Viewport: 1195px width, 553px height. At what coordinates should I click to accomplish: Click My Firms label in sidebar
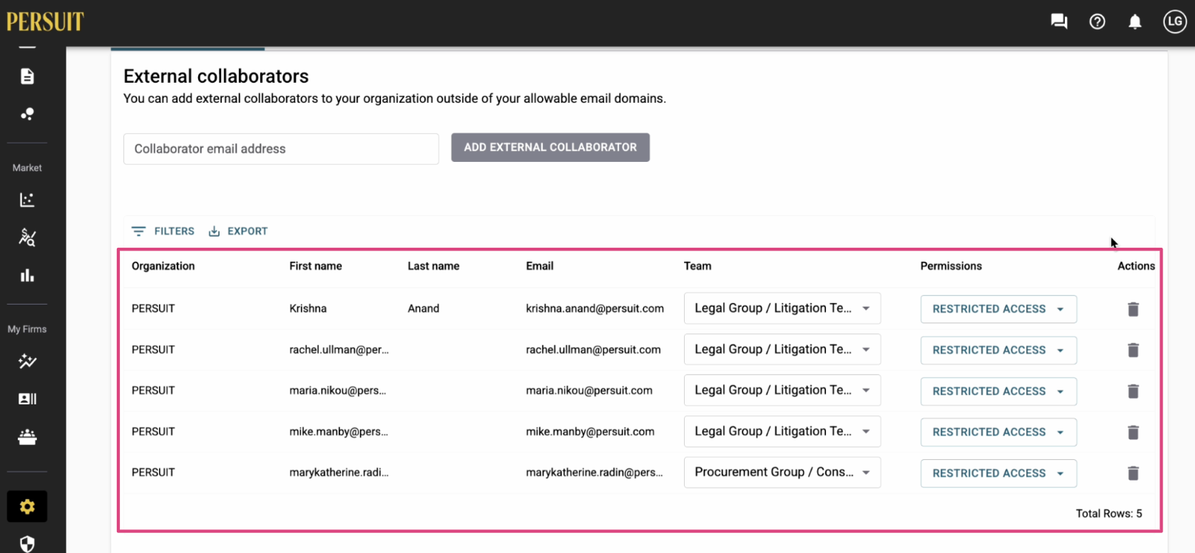(27, 329)
